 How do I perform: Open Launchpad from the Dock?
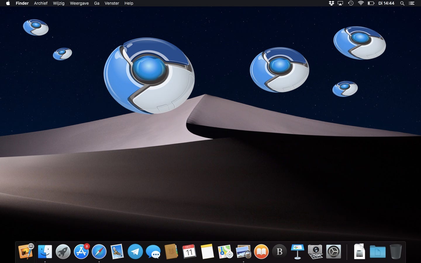(x=63, y=252)
